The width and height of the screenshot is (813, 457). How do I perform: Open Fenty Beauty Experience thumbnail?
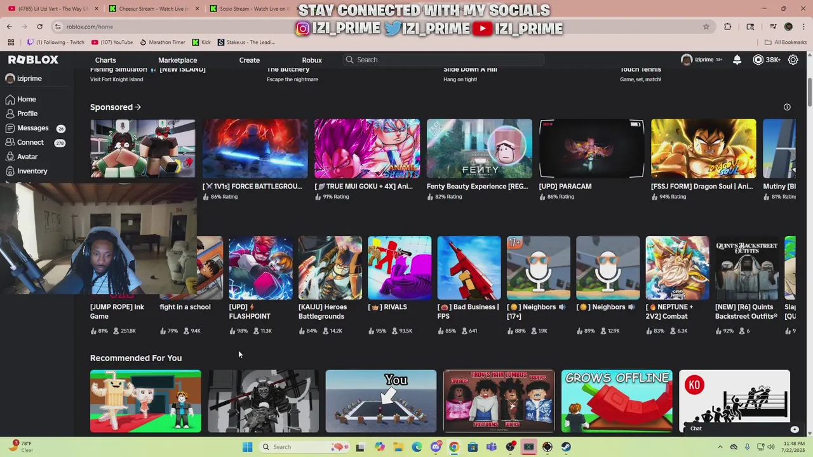click(480, 149)
